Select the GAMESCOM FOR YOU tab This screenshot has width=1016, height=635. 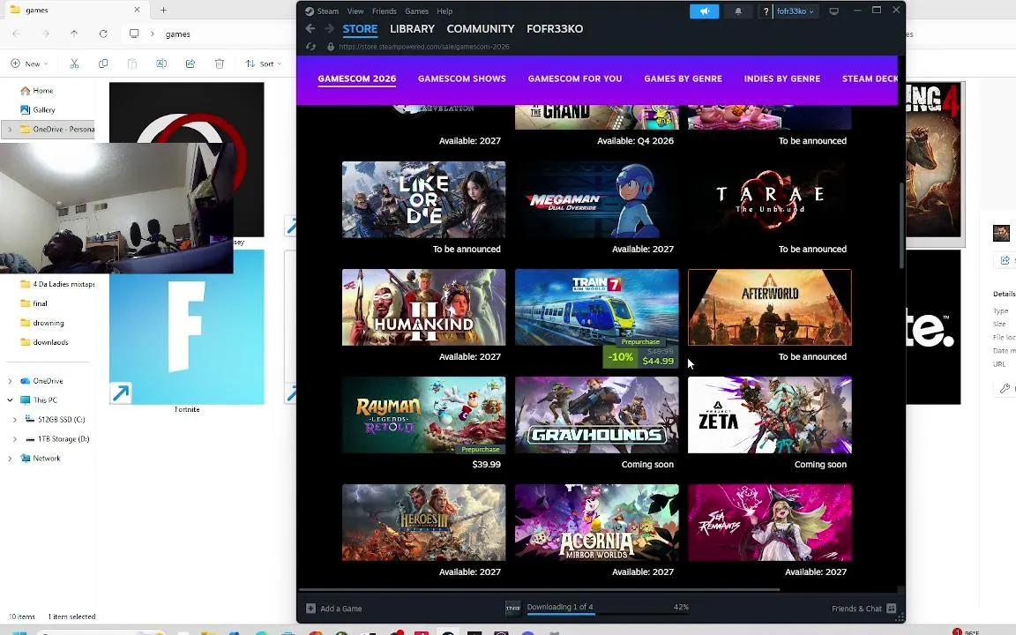click(x=575, y=78)
